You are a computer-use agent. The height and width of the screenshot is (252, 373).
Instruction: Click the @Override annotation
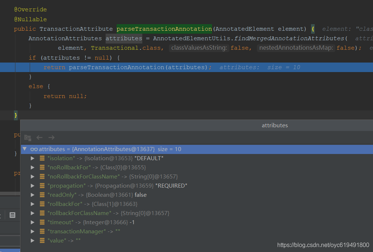(x=30, y=10)
